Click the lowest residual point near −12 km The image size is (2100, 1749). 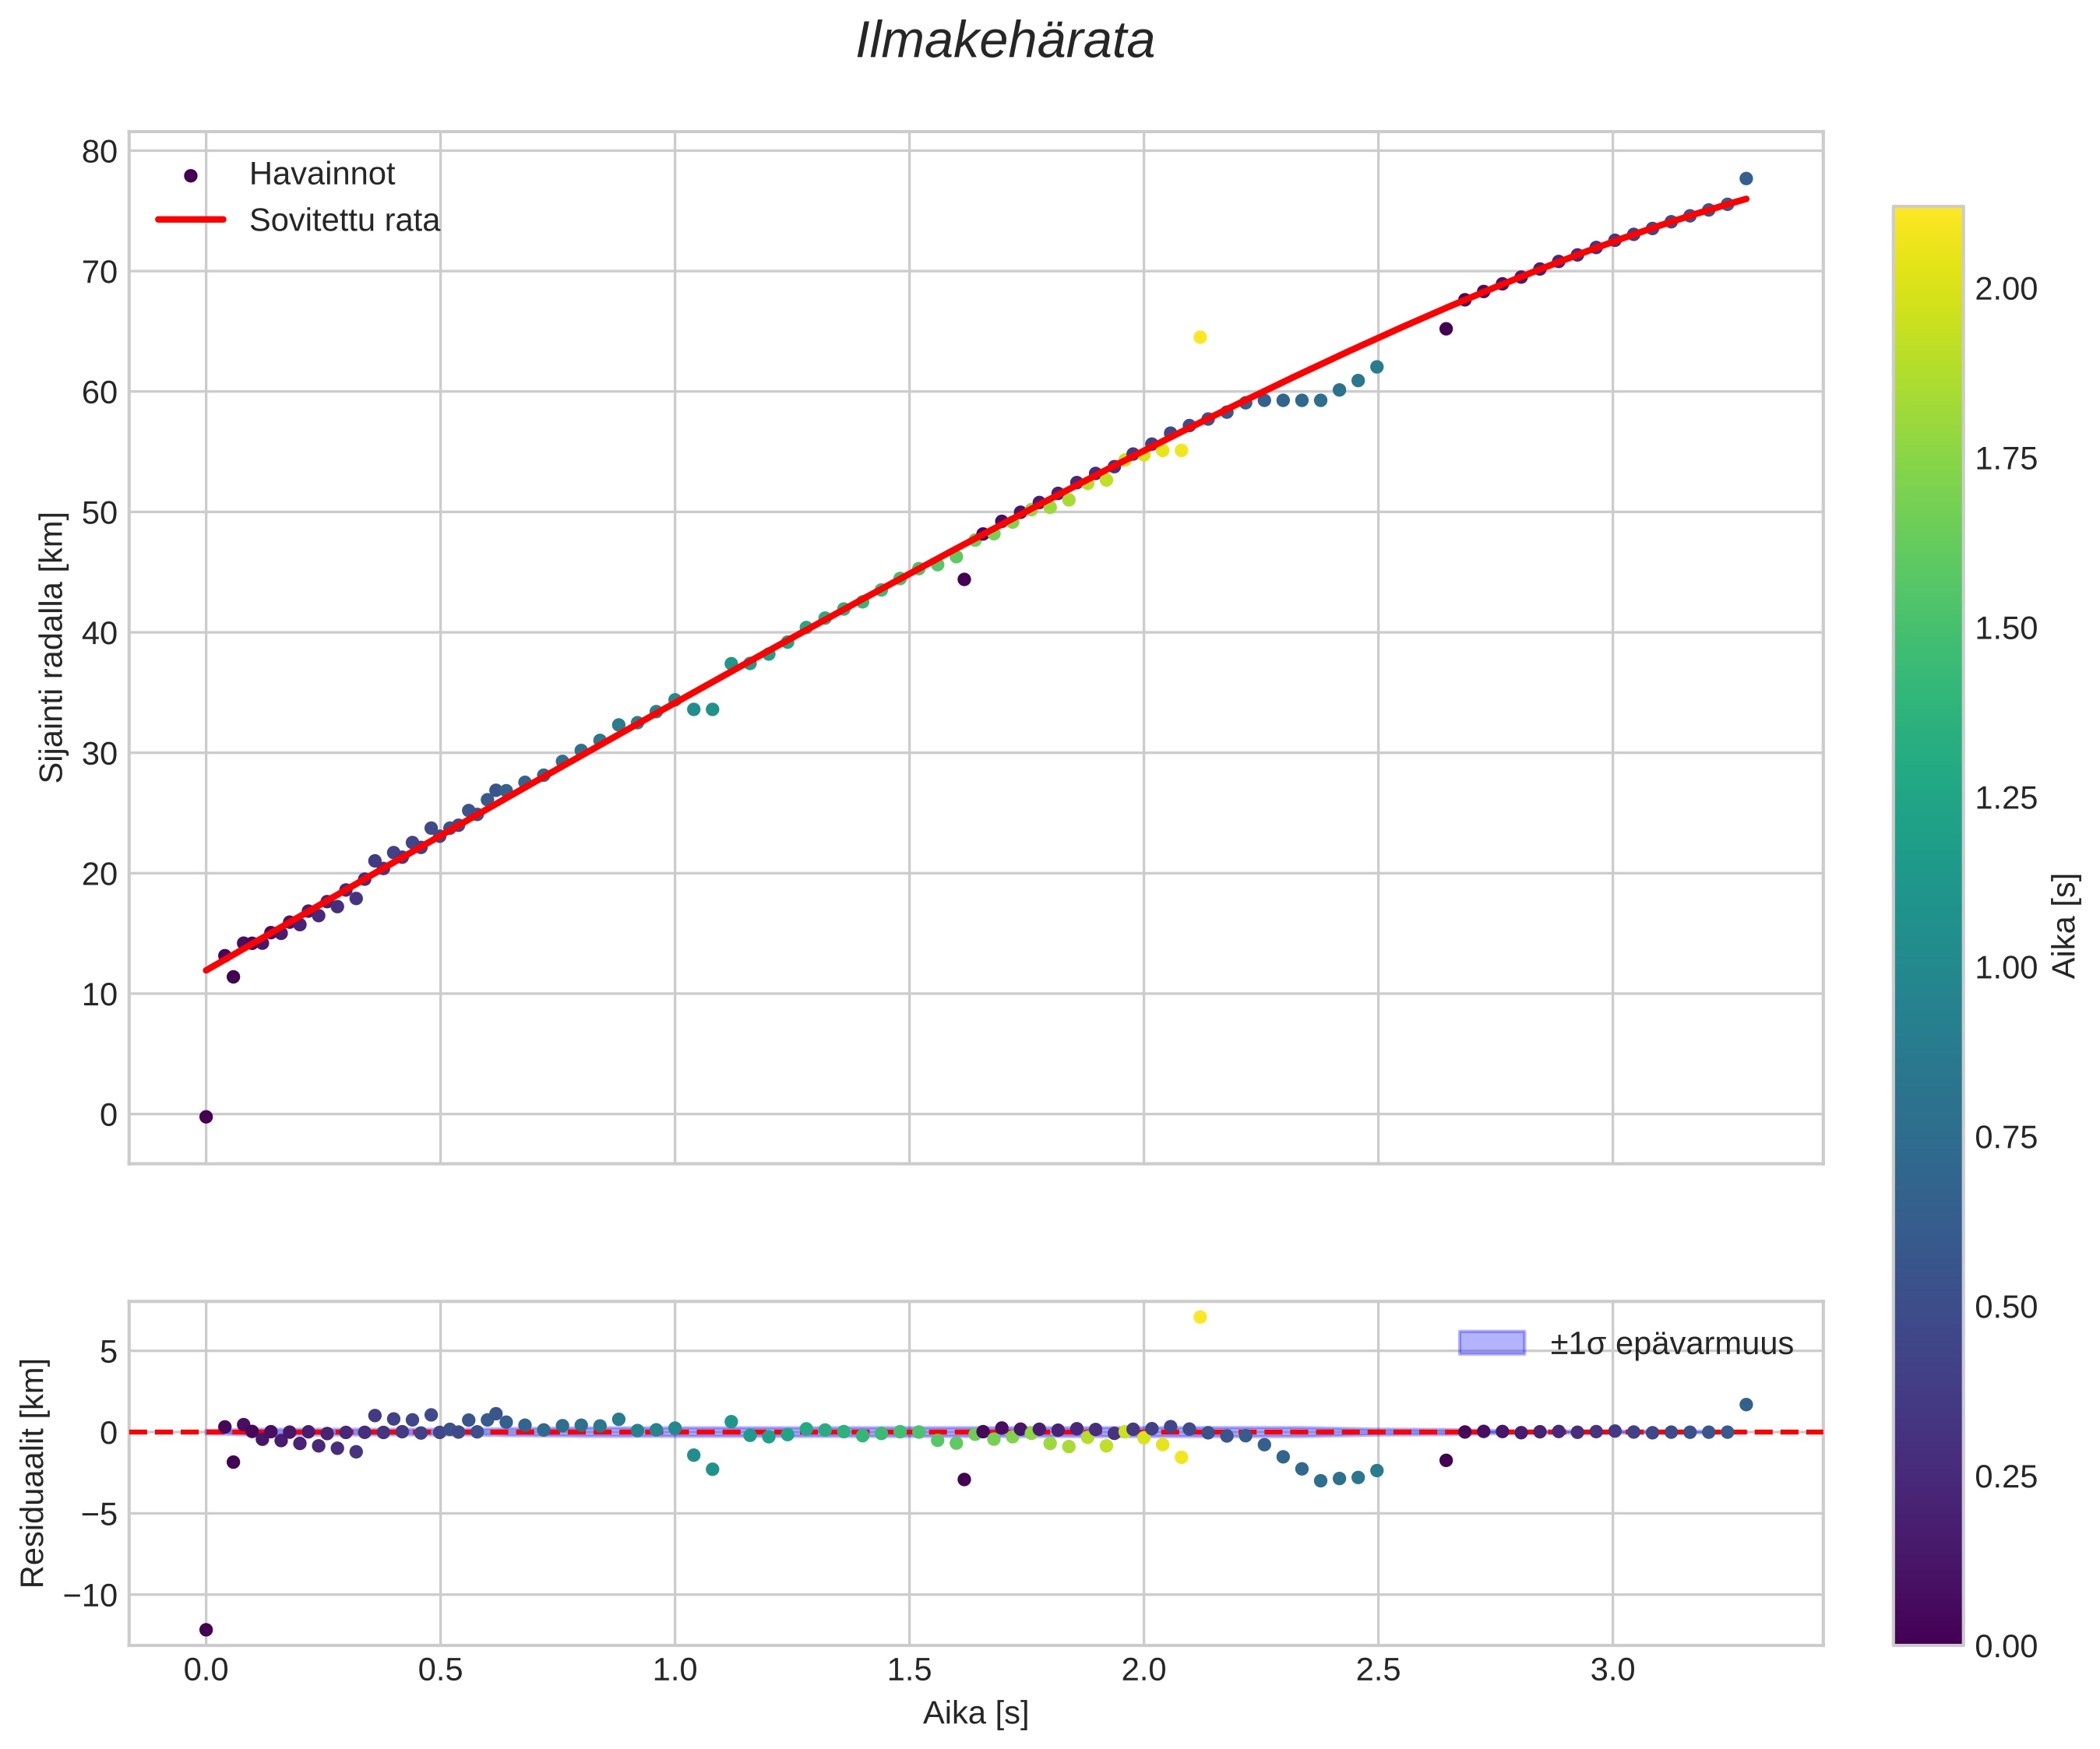click(206, 1629)
